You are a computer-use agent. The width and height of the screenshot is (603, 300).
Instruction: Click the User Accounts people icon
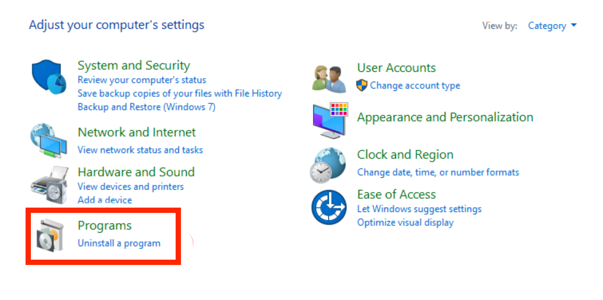tap(329, 79)
